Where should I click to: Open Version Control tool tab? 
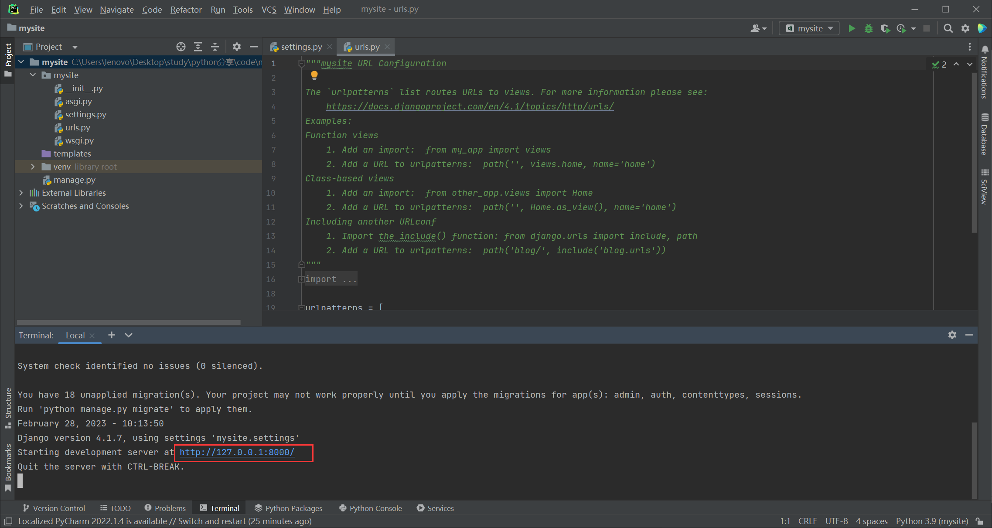click(x=54, y=508)
